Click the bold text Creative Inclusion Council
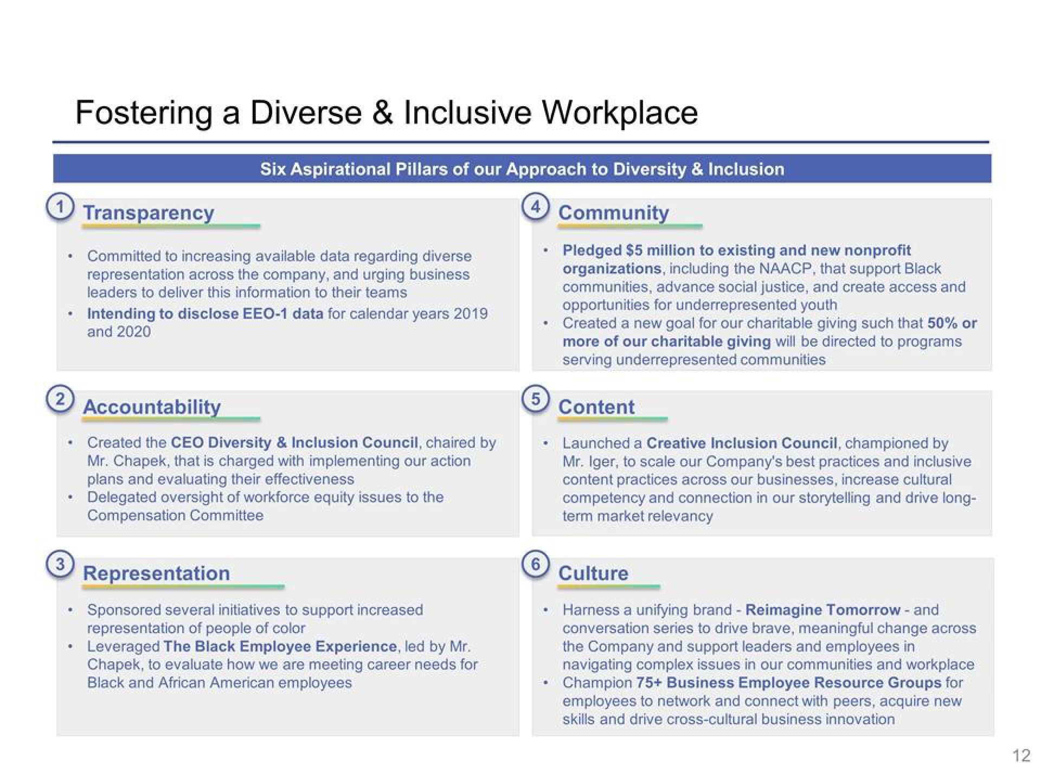Screen dimensions: 1041x780 point(742,443)
